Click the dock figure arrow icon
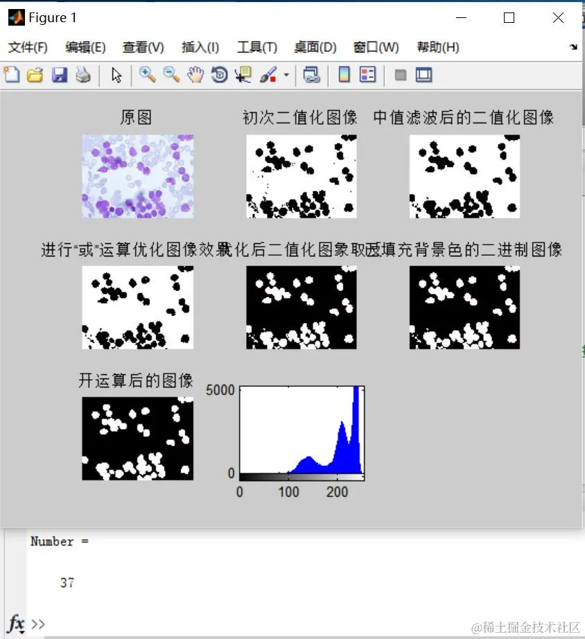The image size is (585, 639). click(574, 47)
